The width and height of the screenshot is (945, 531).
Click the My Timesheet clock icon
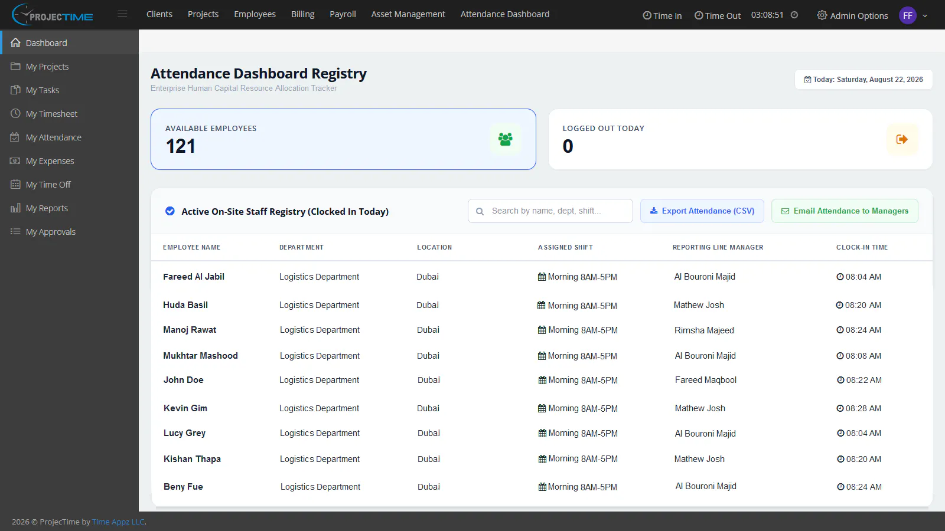[15, 113]
